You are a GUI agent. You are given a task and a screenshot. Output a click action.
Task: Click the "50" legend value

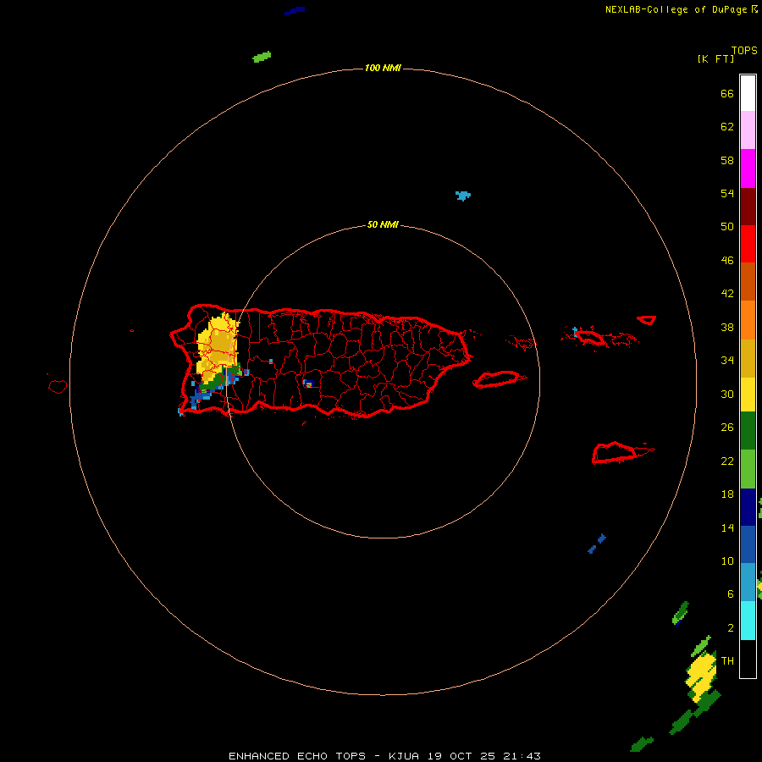coord(727,227)
